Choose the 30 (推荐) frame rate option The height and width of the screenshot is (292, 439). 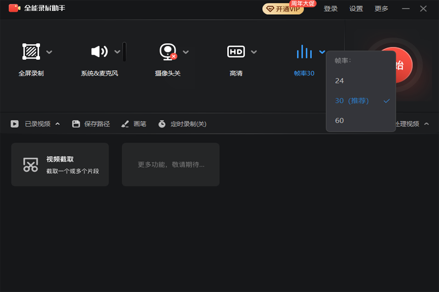click(x=352, y=101)
